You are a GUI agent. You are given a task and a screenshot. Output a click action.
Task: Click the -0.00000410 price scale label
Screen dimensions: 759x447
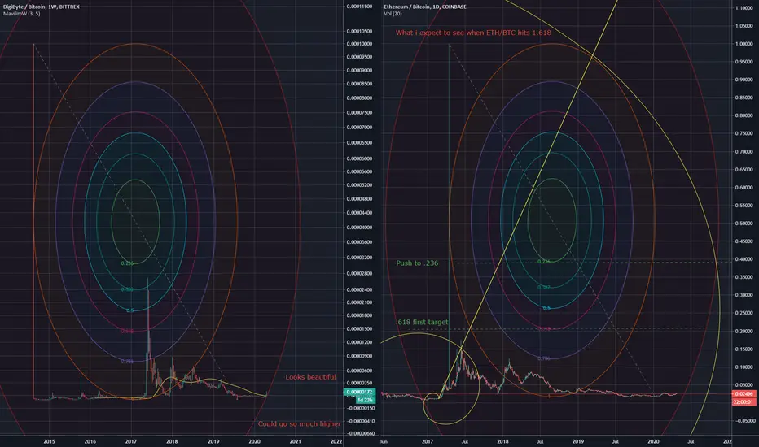[360, 421]
